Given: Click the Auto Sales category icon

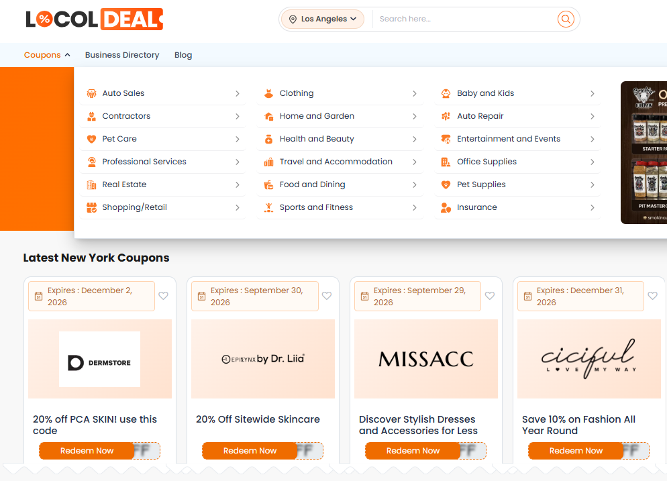Looking at the screenshot, I should coord(91,93).
